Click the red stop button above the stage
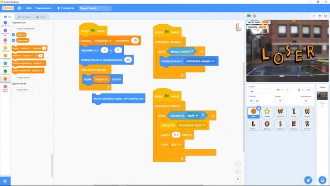 click(x=254, y=16)
